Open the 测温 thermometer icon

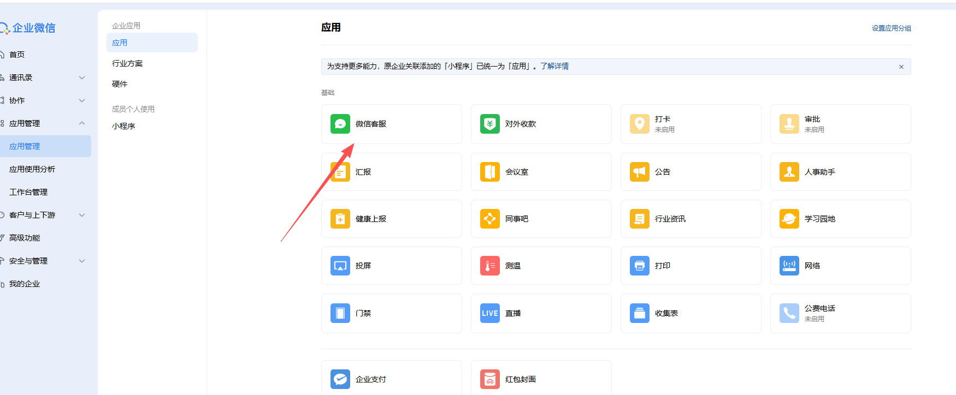(x=490, y=266)
